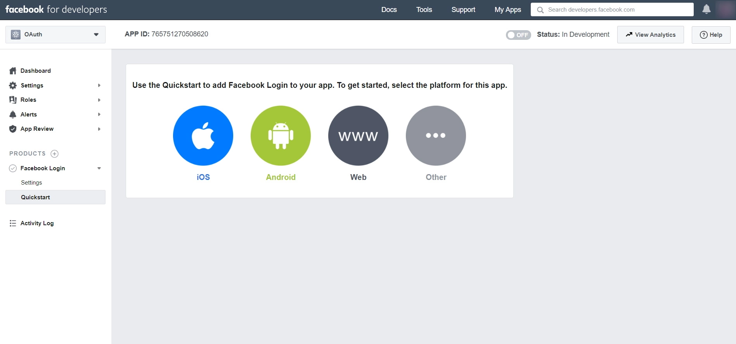Click the Status: In Development text
Viewport: 736px width, 344px height.
[573, 34]
